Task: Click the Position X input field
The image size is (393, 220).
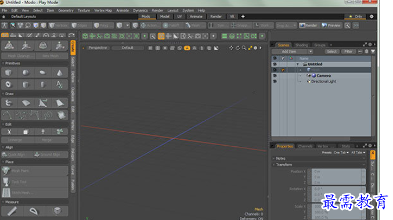Action: pyautogui.click(x=337, y=171)
